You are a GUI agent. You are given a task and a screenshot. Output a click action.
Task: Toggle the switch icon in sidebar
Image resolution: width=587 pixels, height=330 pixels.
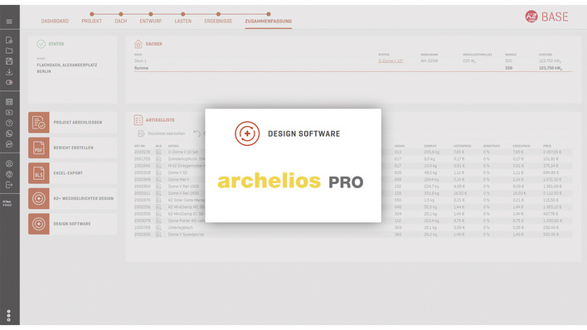pyautogui.click(x=9, y=82)
